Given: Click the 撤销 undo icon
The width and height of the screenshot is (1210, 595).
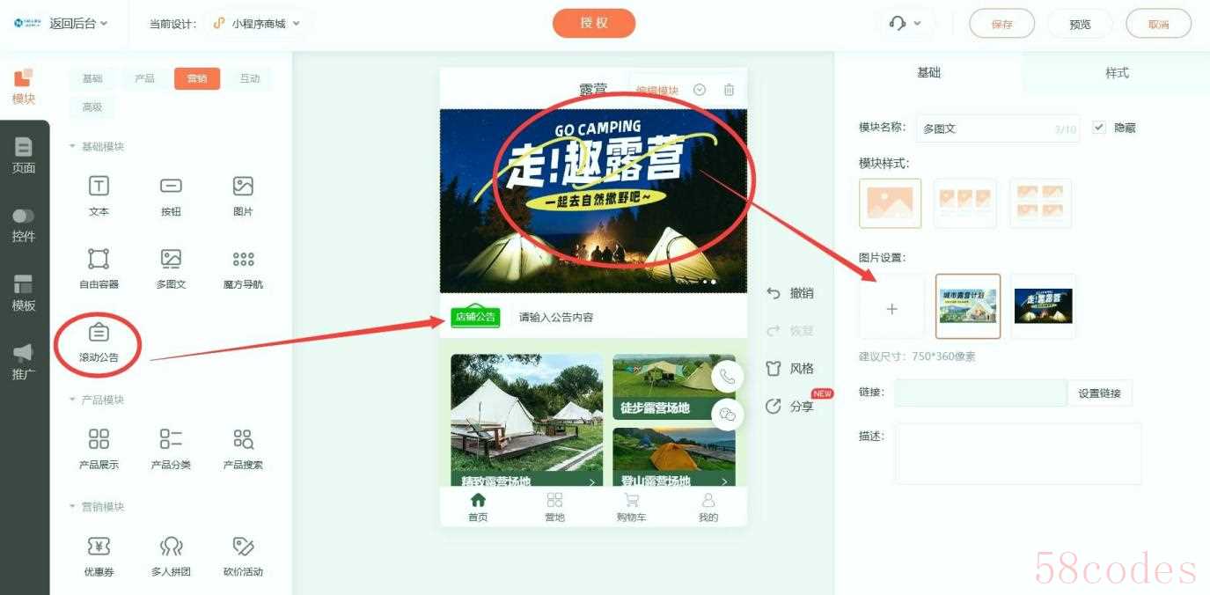Looking at the screenshot, I should click(x=774, y=293).
